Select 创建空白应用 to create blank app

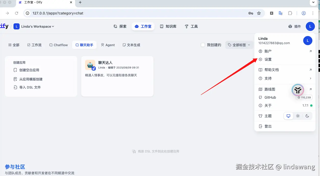coord(30,71)
